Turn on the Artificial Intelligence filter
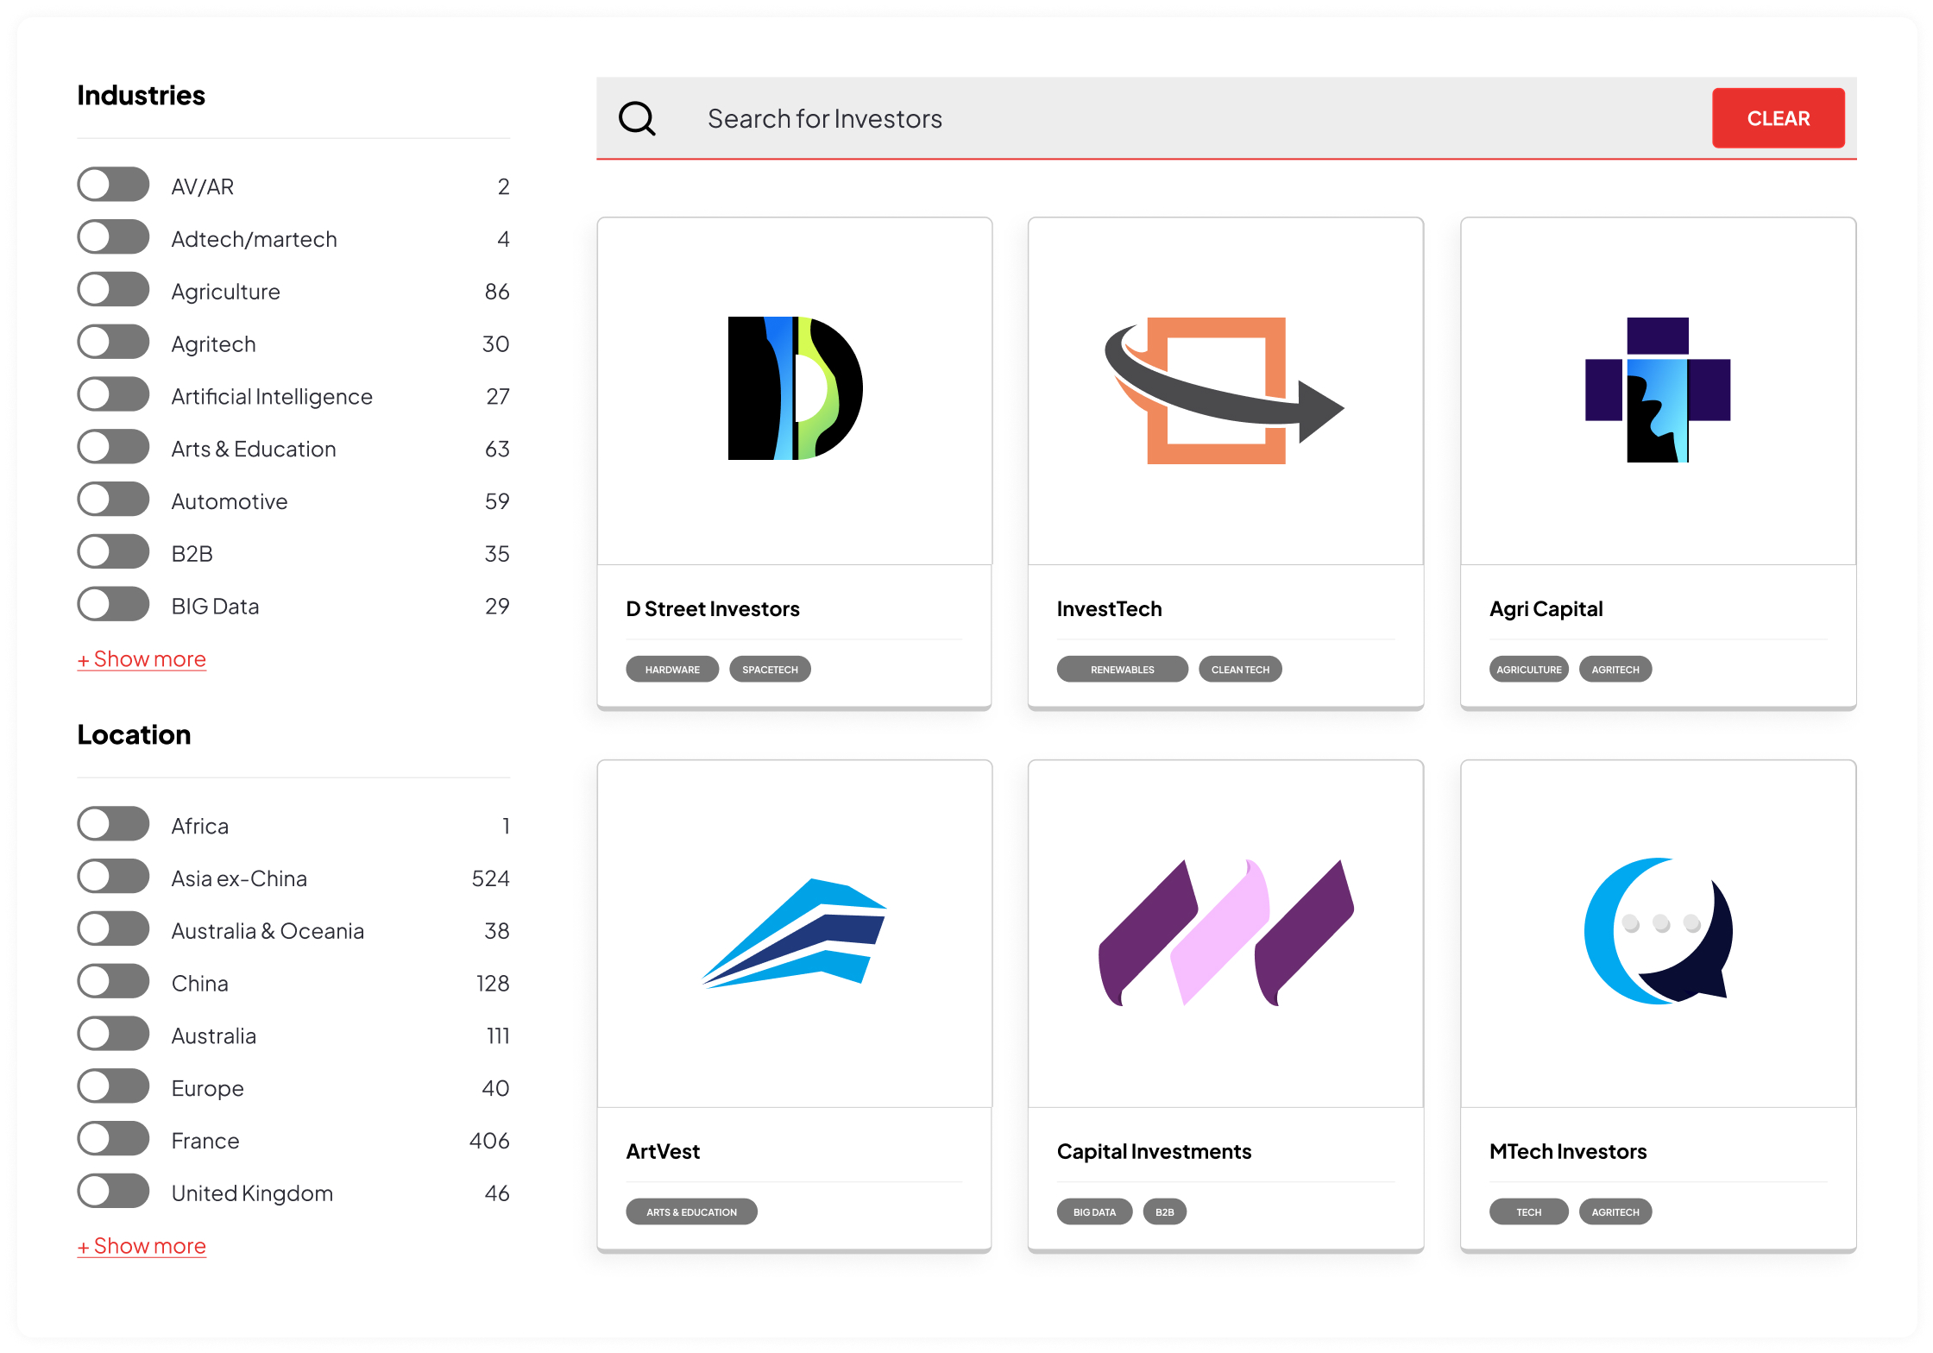 click(x=113, y=395)
